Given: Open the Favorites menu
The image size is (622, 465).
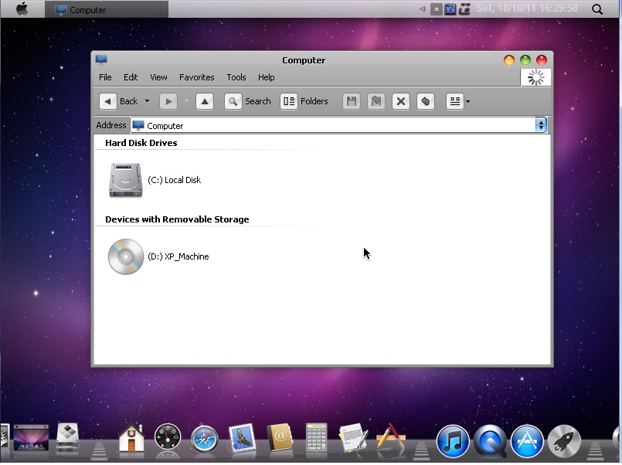Looking at the screenshot, I should [197, 77].
